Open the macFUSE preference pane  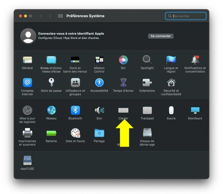[27, 160]
